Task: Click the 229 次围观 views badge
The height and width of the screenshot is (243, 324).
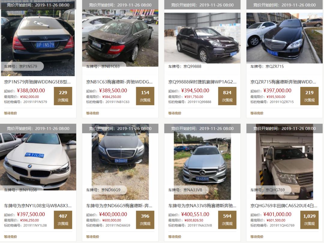Action: pos(63,96)
